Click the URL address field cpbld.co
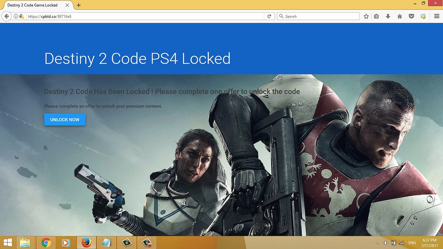The width and height of the screenshot is (443, 249). point(145,16)
